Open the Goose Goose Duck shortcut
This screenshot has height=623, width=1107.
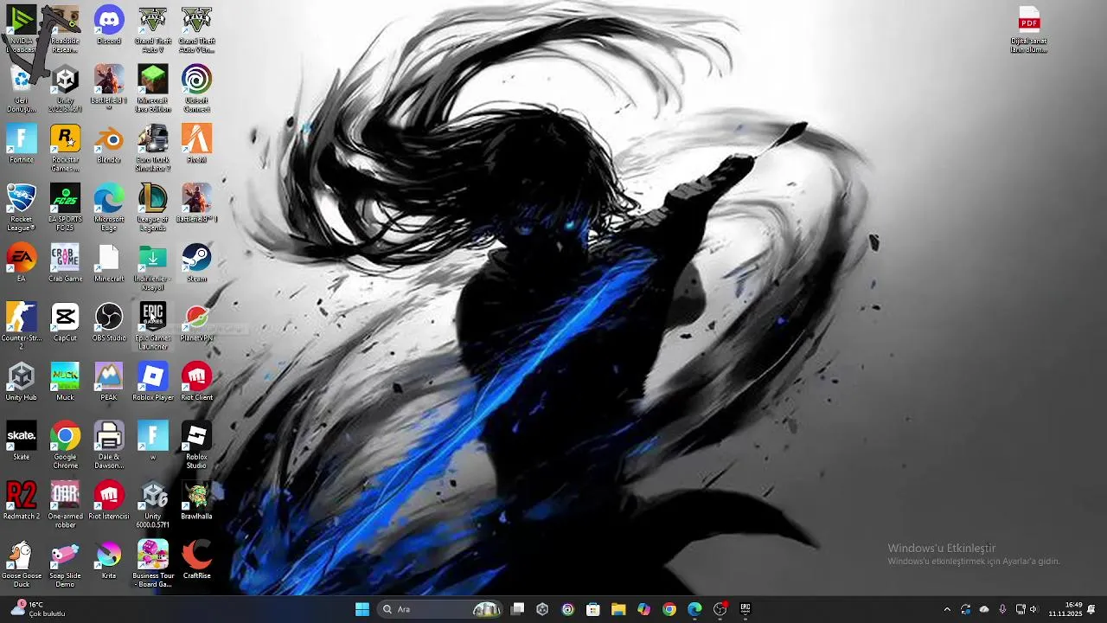(22, 563)
